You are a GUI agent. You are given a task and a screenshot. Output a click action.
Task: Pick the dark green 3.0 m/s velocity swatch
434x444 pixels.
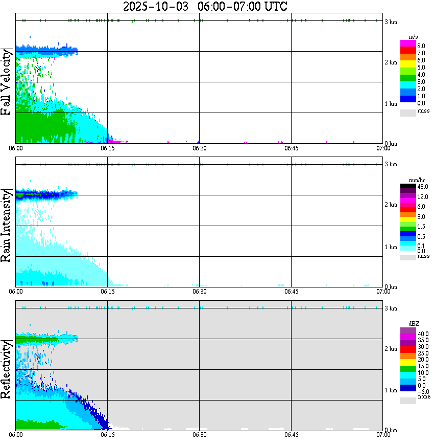point(408,78)
